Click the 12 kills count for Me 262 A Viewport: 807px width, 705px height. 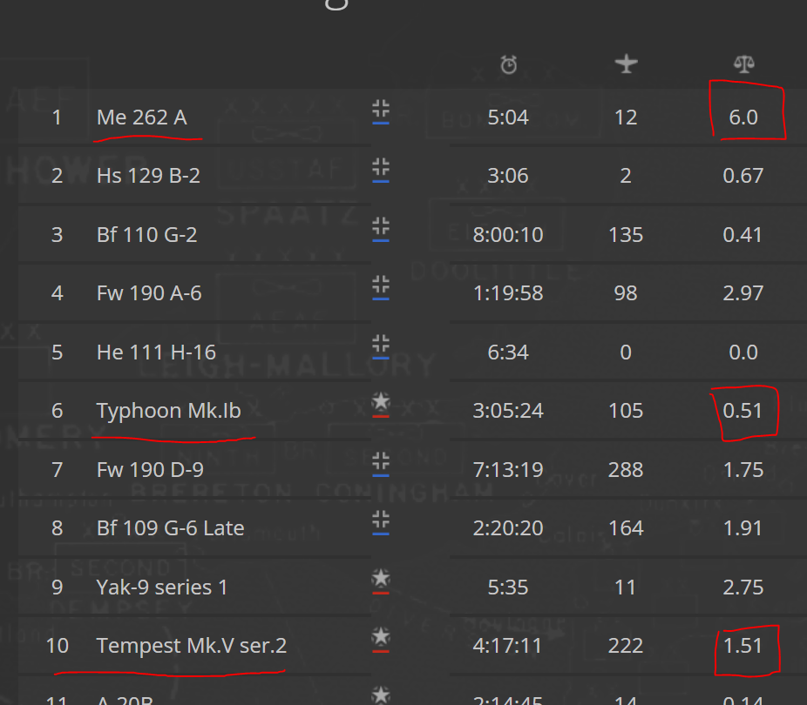(x=626, y=117)
